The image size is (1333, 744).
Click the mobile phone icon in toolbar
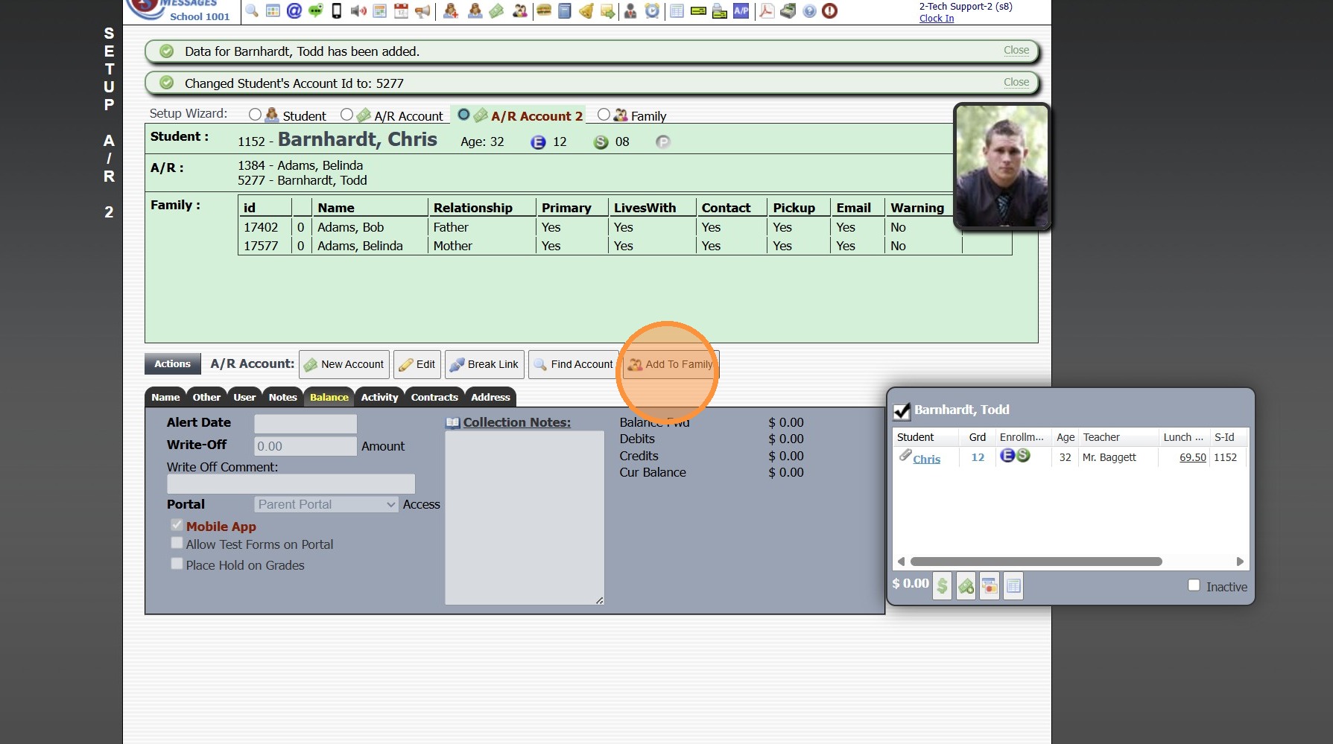tap(337, 10)
